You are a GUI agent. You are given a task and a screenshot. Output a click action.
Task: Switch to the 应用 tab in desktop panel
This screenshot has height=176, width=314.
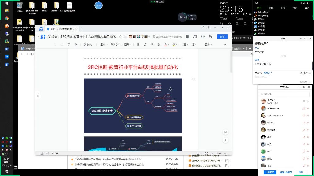(x=259, y=8)
